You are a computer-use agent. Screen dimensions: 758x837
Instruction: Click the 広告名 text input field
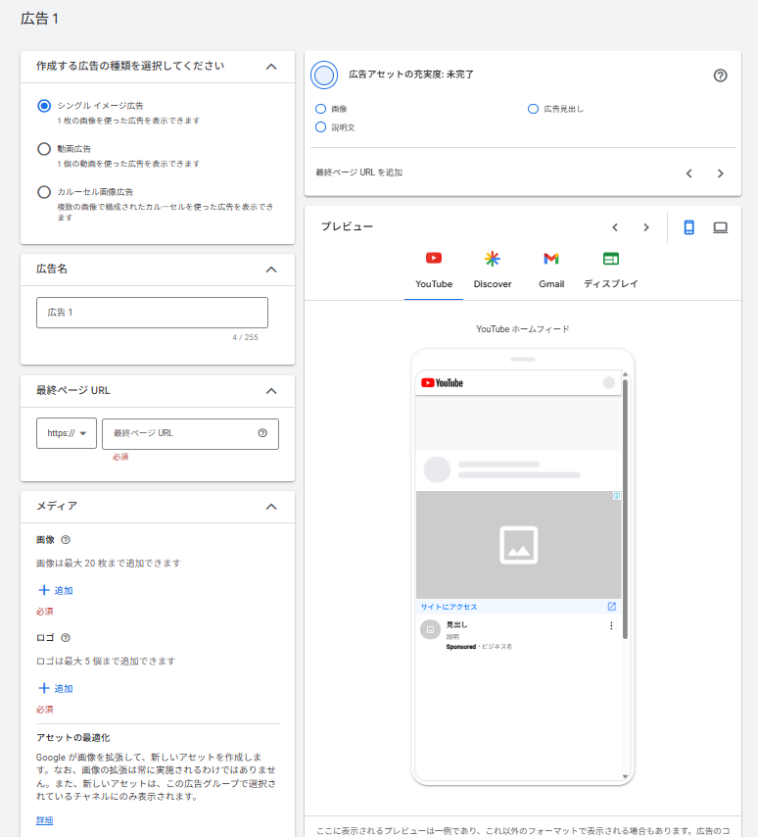click(x=152, y=313)
